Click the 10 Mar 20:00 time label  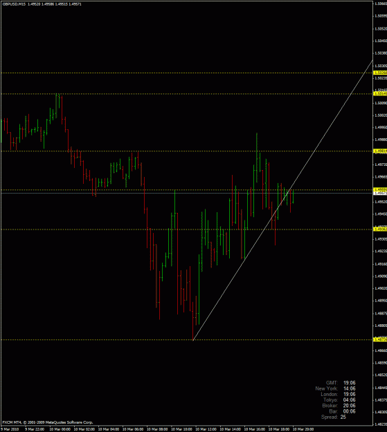pyautogui.click(x=303, y=429)
